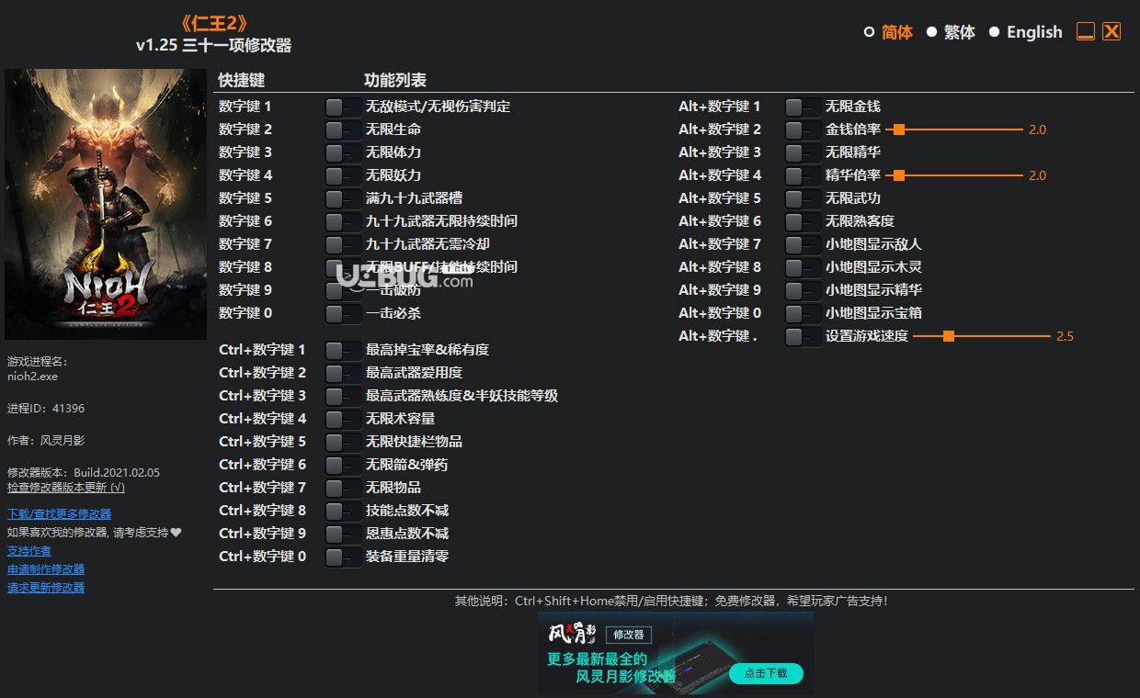Click the 金钱倍率 2.0 value
1140x698 pixels.
point(1037,129)
